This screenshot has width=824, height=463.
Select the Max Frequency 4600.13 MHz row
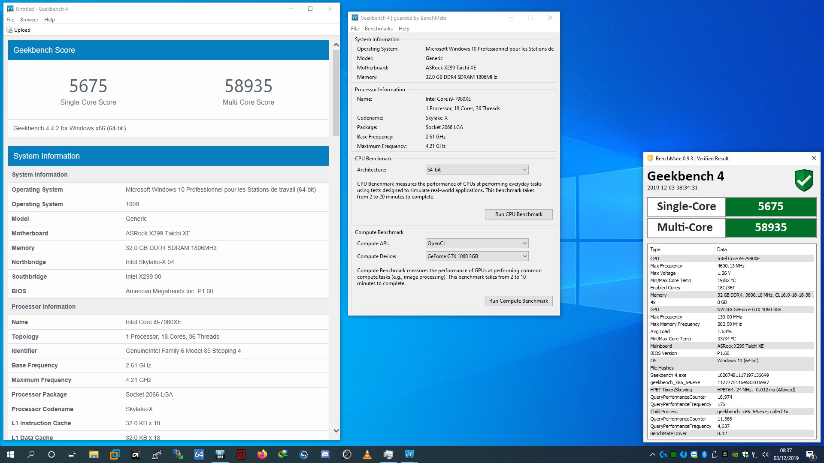pyautogui.click(x=731, y=266)
